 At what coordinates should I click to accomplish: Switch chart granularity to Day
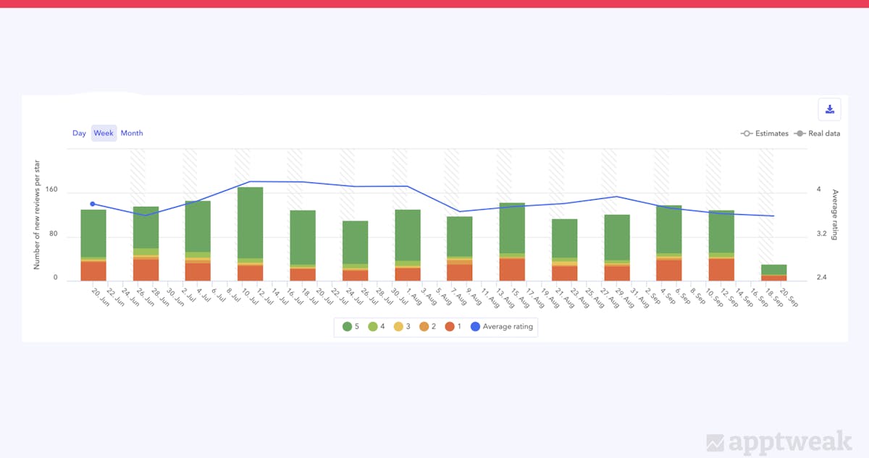pyautogui.click(x=79, y=133)
